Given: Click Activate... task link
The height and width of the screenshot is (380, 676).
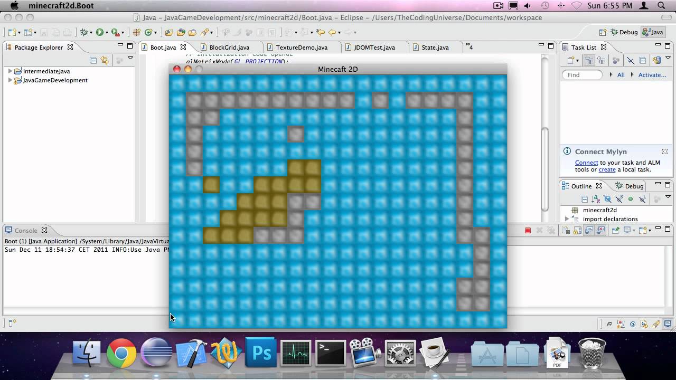Looking at the screenshot, I should pyautogui.click(x=652, y=75).
